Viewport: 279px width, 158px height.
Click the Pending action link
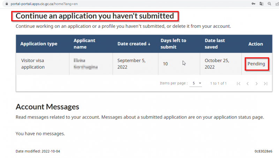[x=256, y=64]
